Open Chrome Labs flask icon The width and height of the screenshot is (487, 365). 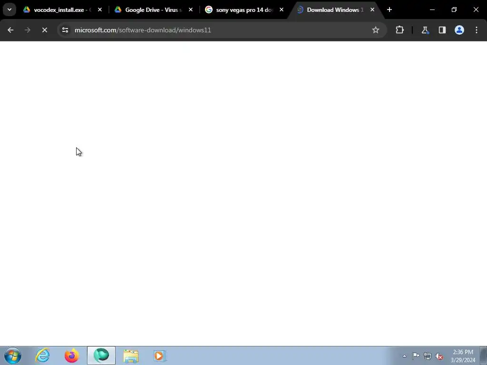click(425, 30)
